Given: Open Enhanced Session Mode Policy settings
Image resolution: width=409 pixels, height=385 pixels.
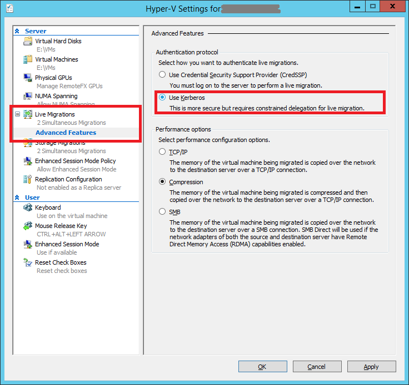Looking at the screenshot, I should (x=76, y=161).
